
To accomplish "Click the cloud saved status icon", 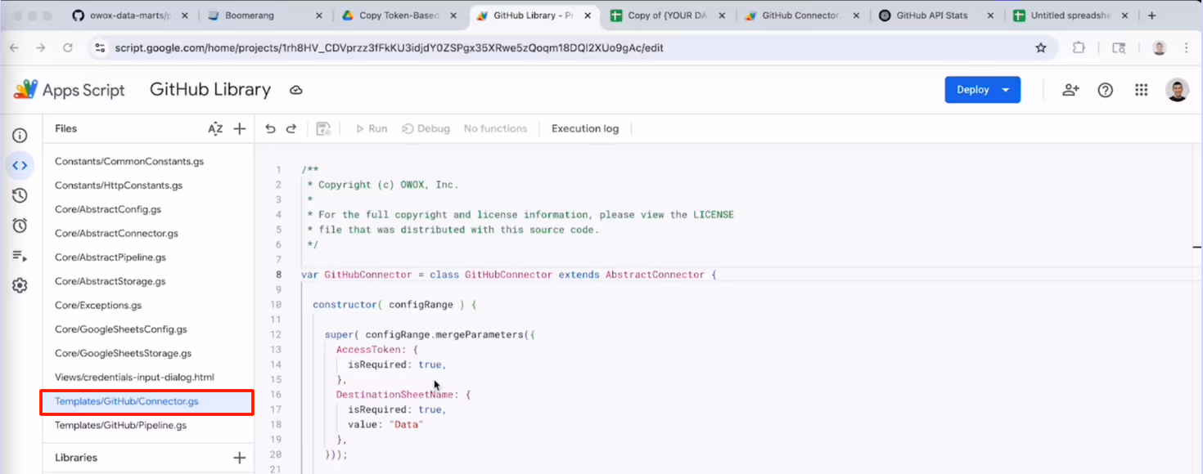I will pos(296,90).
